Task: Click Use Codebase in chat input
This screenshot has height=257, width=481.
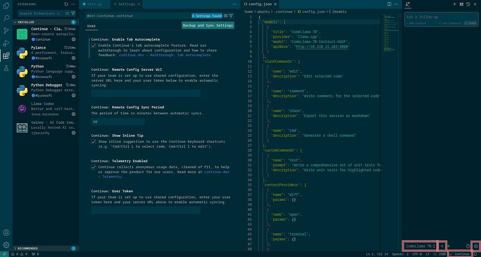Action: 450,23
